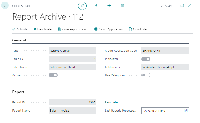Viewport: 200px width, 123px height.
Task: Click the Cloud Storage breadcrumb text
Action: (22, 6)
